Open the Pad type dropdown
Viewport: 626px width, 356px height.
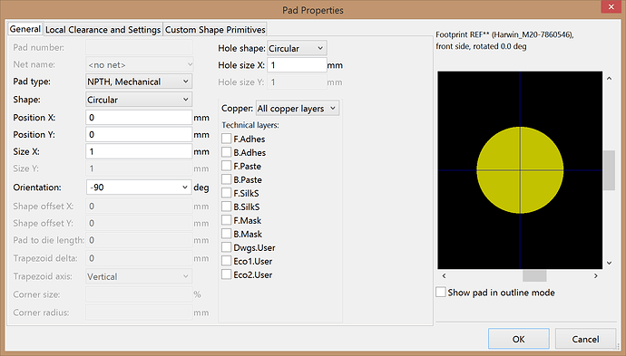pyautogui.click(x=139, y=82)
